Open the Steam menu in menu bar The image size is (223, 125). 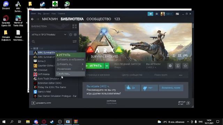pos(33,14)
